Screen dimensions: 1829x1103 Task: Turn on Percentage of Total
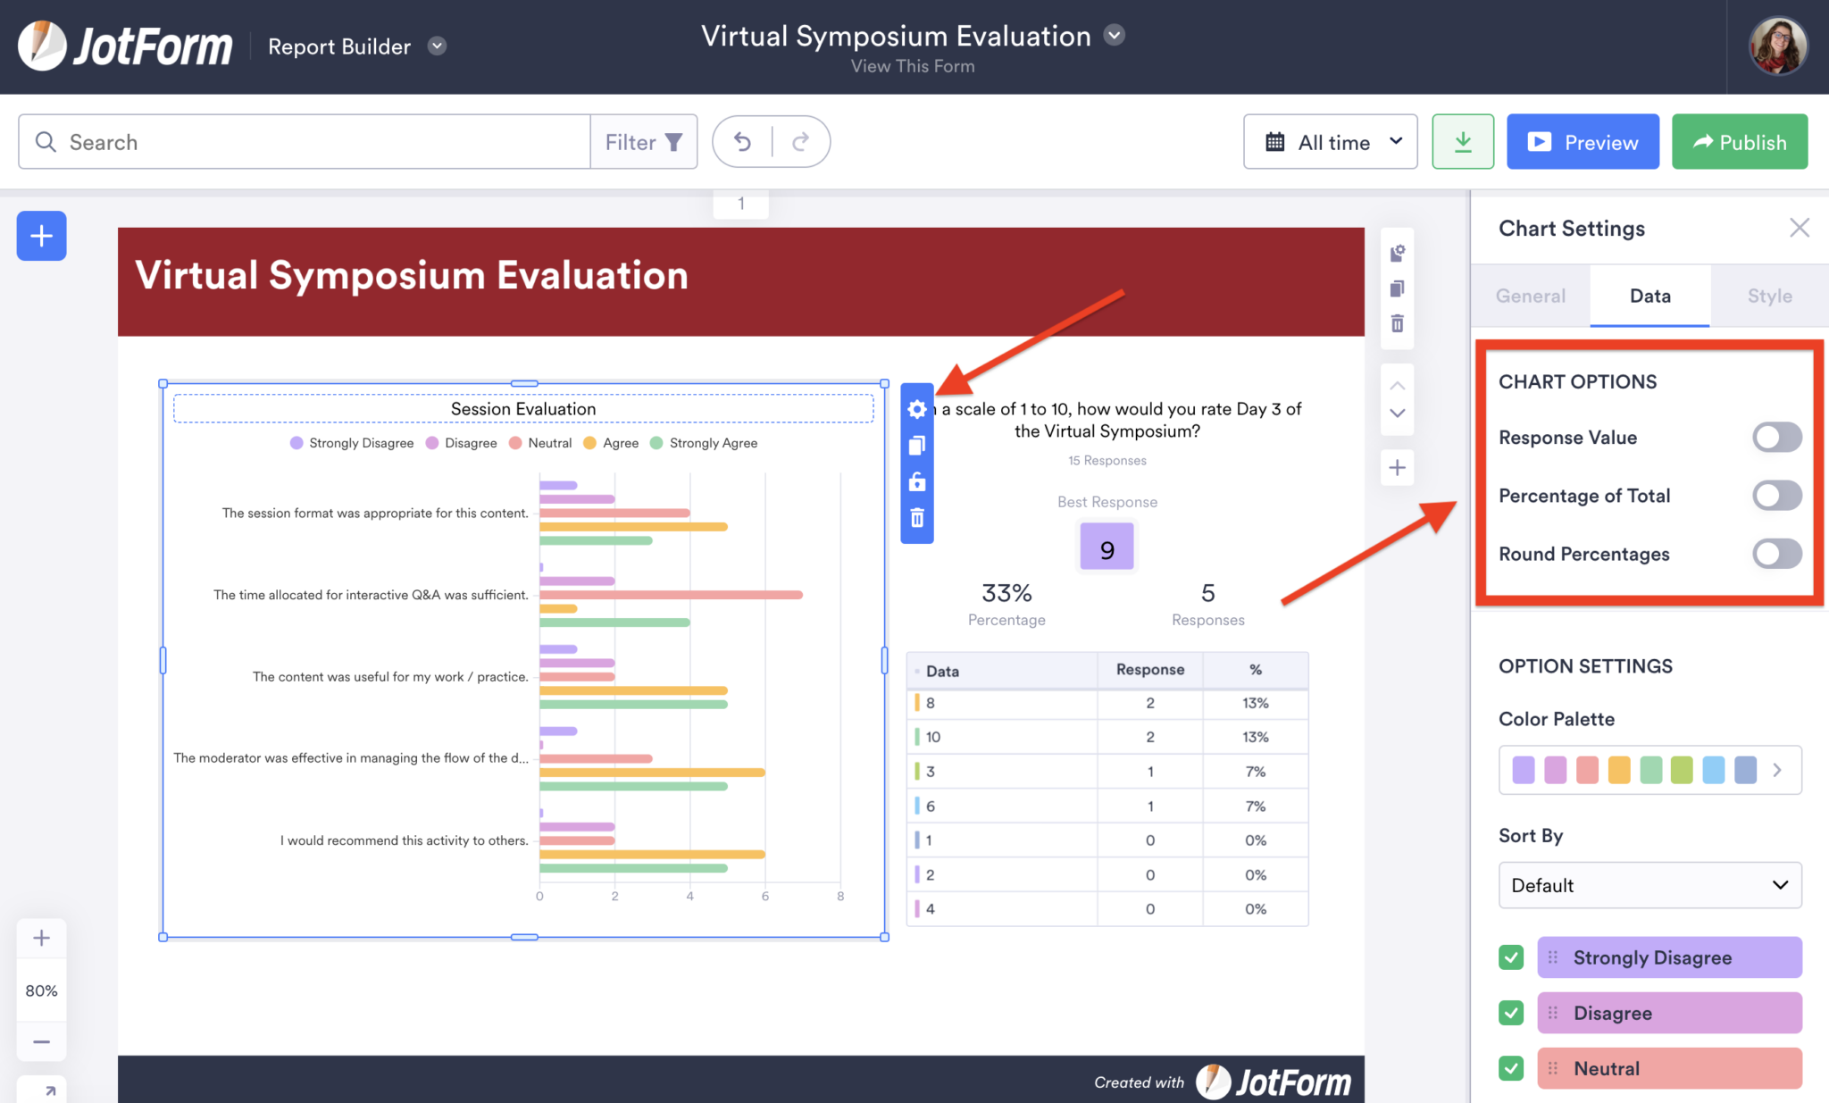[1775, 496]
